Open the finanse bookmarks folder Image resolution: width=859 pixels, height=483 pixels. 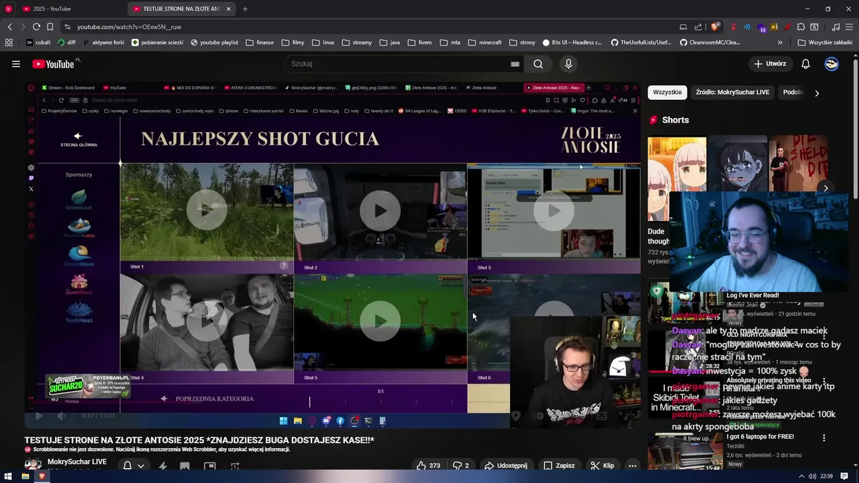[x=260, y=42]
